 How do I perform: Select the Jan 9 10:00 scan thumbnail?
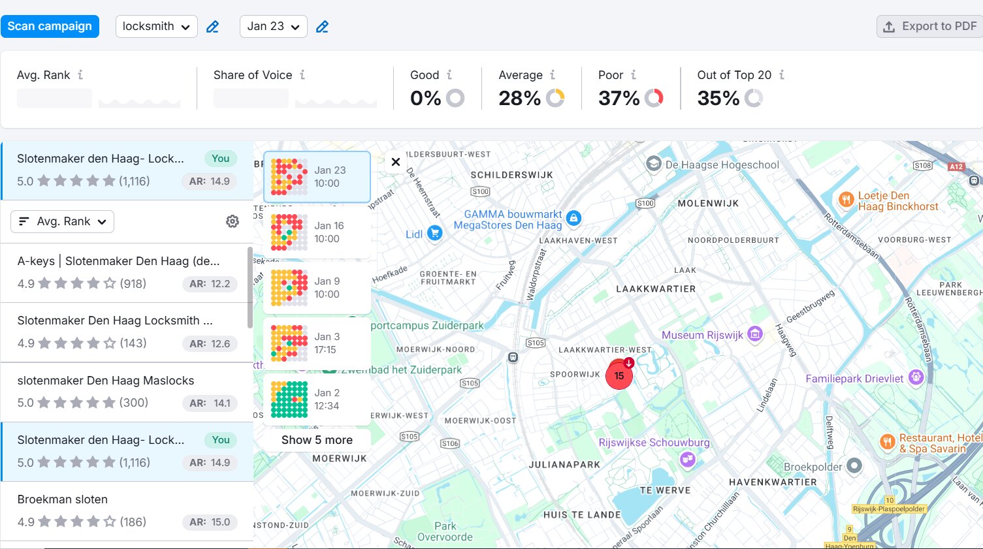click(x=317, y=288)
